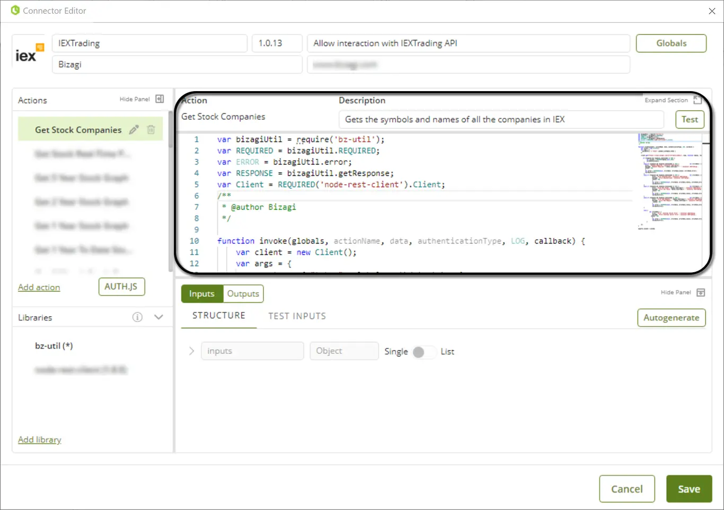Viewport: 724px width, 510px height.
Task: Open the Libraries info icon
Action: click(137, 317)
